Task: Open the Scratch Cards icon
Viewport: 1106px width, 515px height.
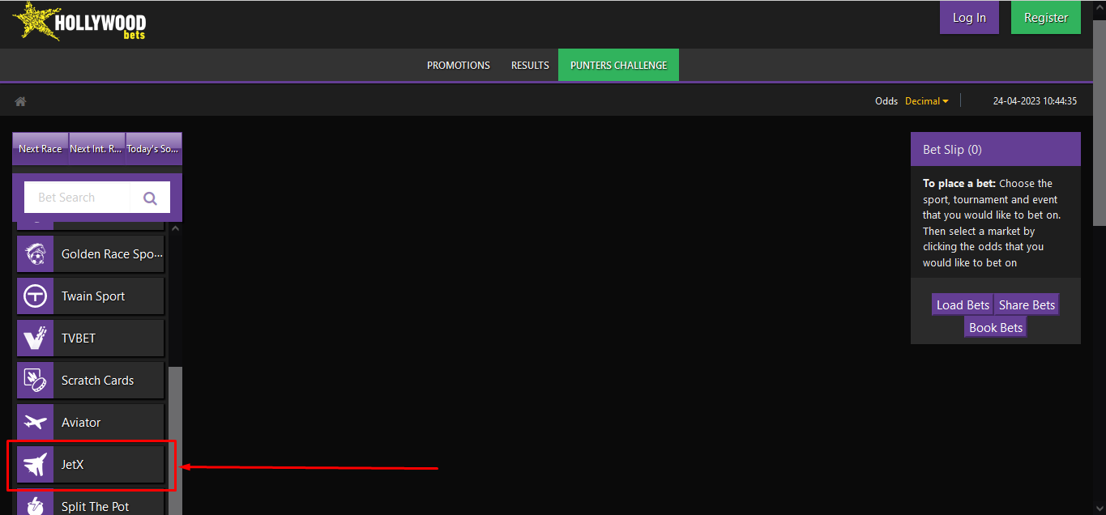Action: [x=35, y=381]
